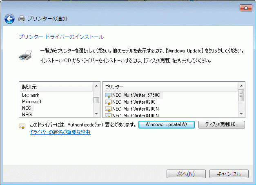This screenshot has width=256, height=185.
Task: Close the printer wizard with the X button
Action: coord(246,8)
